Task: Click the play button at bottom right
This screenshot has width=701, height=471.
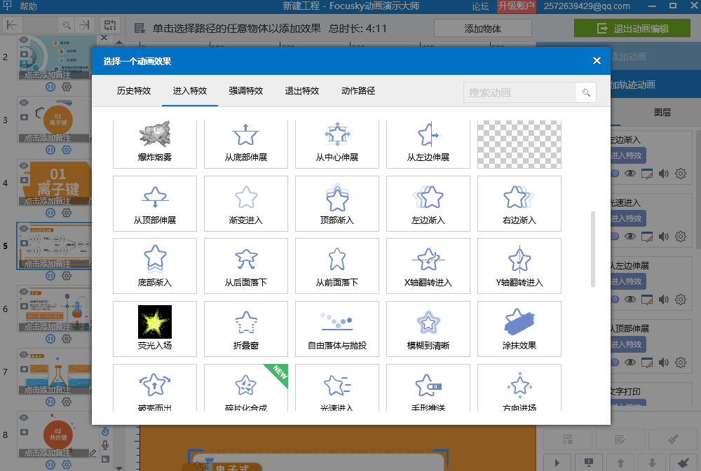Action: tap(557, 463)
